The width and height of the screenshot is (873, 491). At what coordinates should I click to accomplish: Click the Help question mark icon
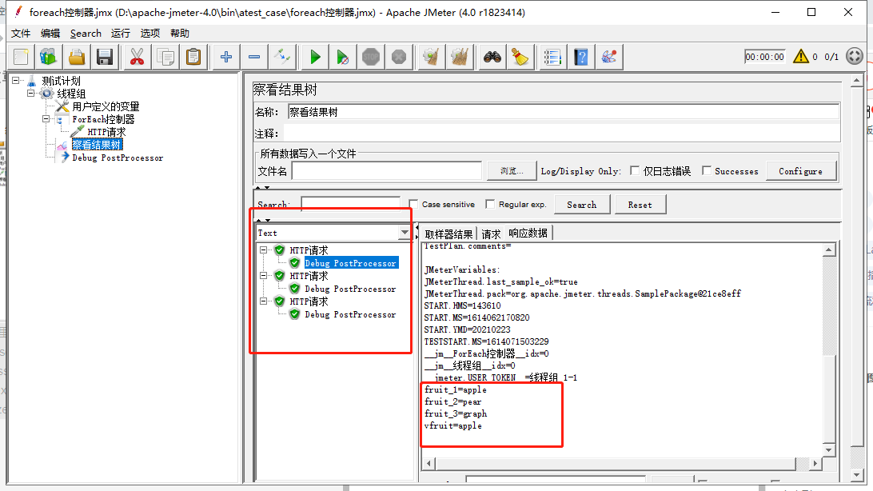click(580, 57)
